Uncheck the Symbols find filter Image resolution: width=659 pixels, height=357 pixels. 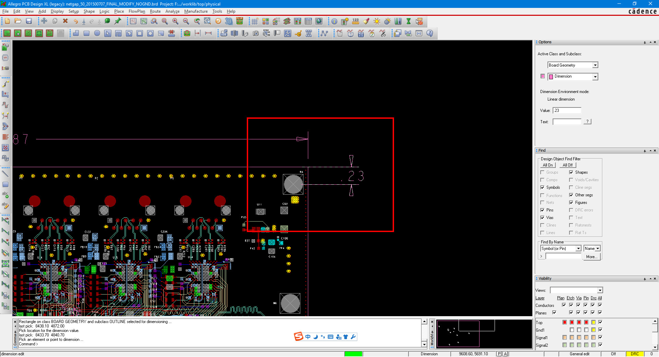(x=542, y=187)
